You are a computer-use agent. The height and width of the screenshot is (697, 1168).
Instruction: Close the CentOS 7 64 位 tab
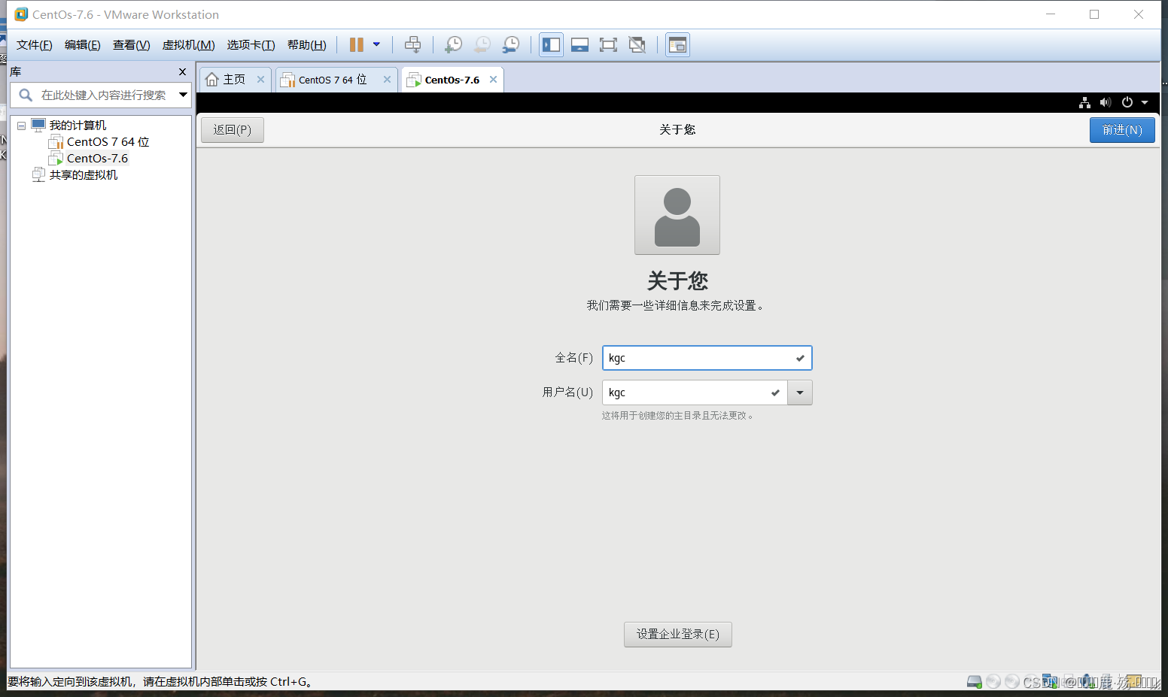click(x=387, y=80)
